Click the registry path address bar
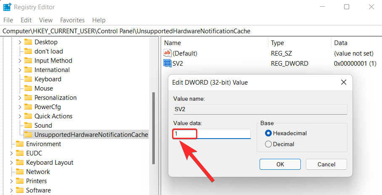 pyautogui.click(x=191, y=31)
